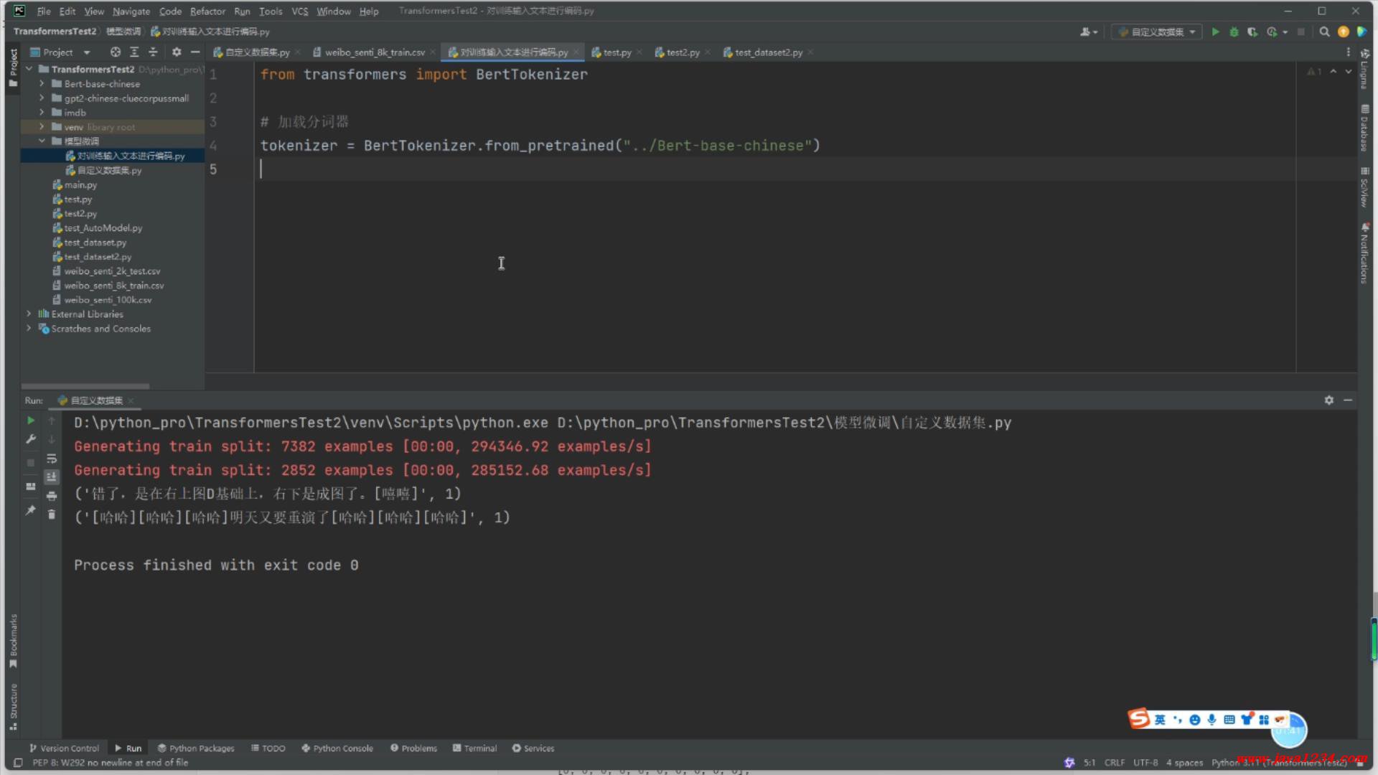
Task: Open run configuration dropdown
Action: tap(1157, 32)
